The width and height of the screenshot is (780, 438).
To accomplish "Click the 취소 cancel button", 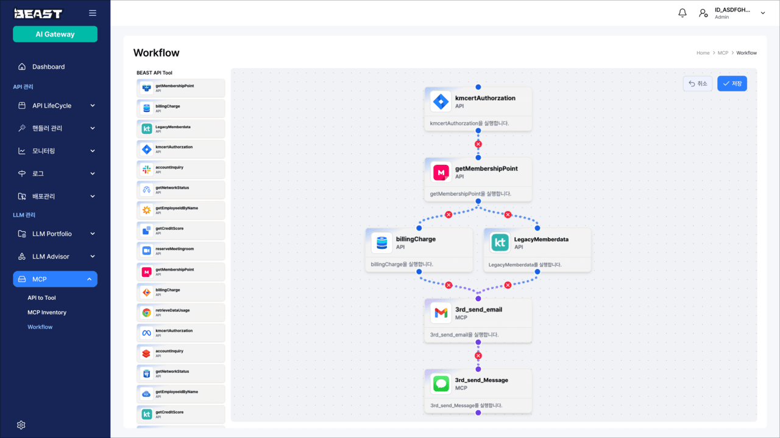I will 698,83.
